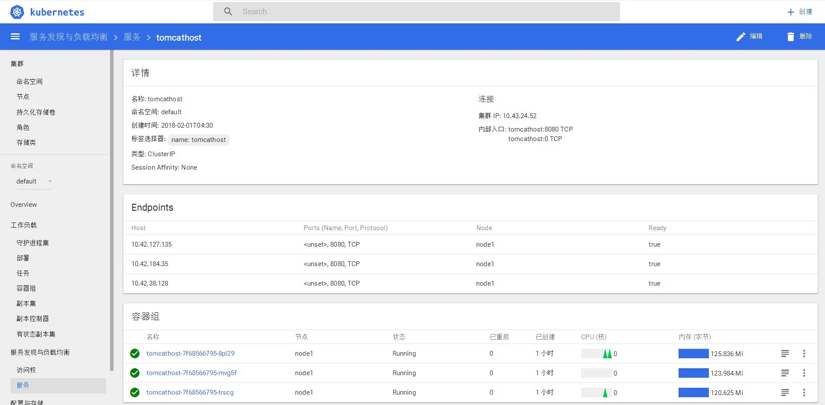Click green status check for pod 8pl29
The image size is (825, 405).
(x=135, y=354)
